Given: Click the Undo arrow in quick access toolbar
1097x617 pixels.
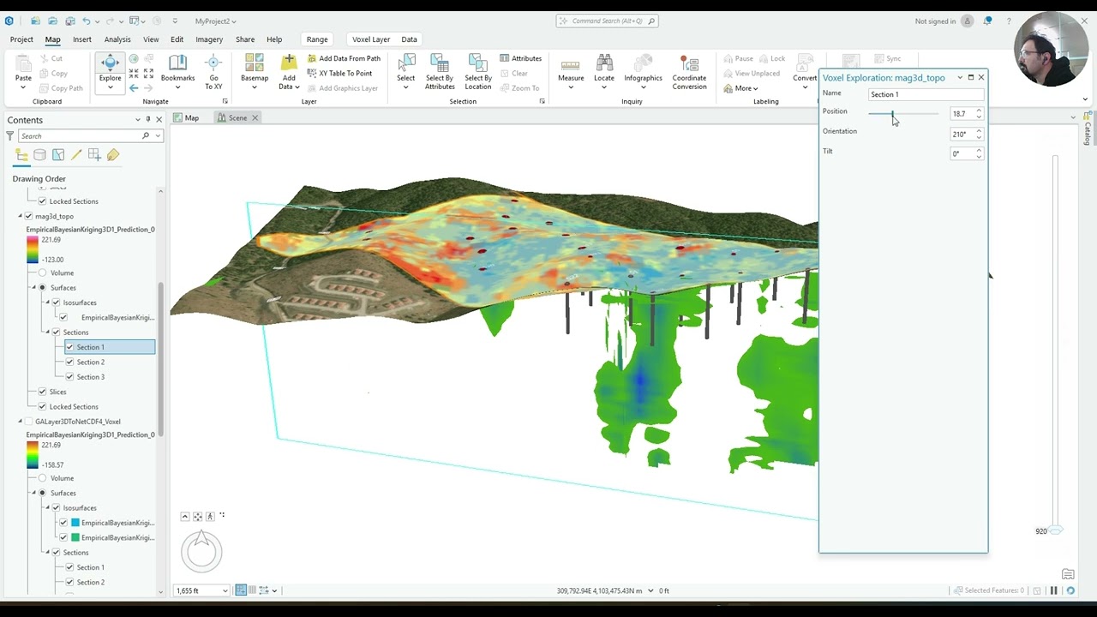Looking at the screenshot, I should [86, 21].
